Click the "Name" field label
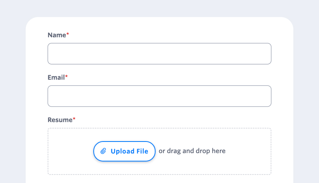The image size is (319, 183). (x=57, y=35)
